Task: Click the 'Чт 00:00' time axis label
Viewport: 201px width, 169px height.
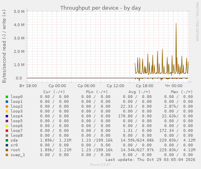Action: point(174,86)
